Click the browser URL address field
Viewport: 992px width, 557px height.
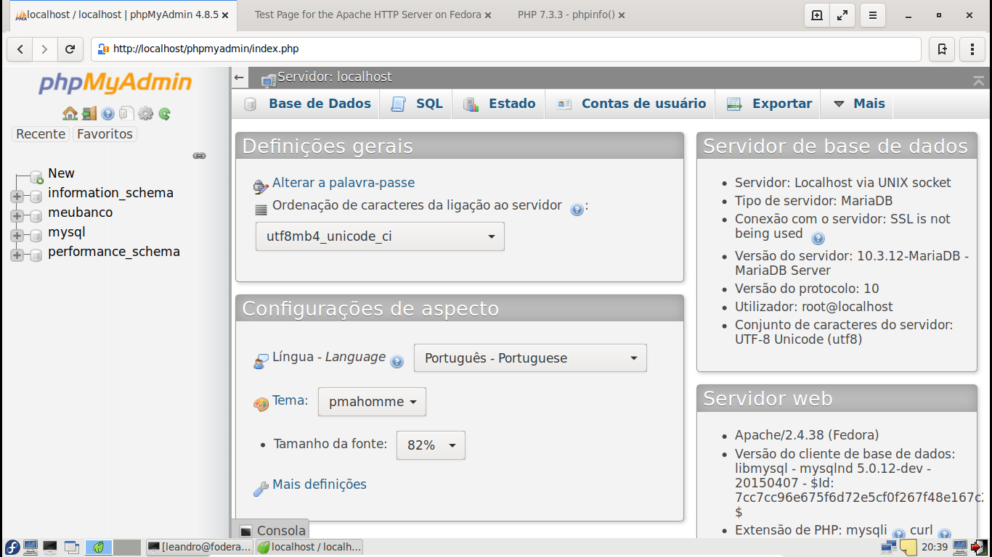coord(508,49)
